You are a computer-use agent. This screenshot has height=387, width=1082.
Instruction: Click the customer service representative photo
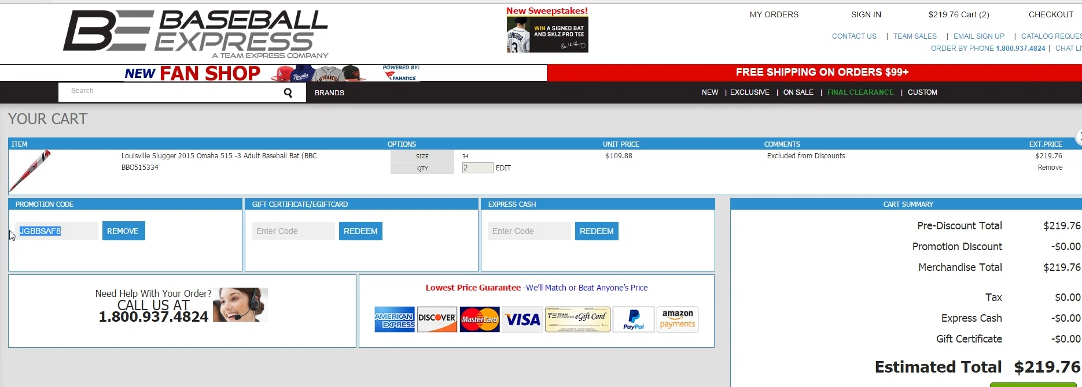coord(240,304)
